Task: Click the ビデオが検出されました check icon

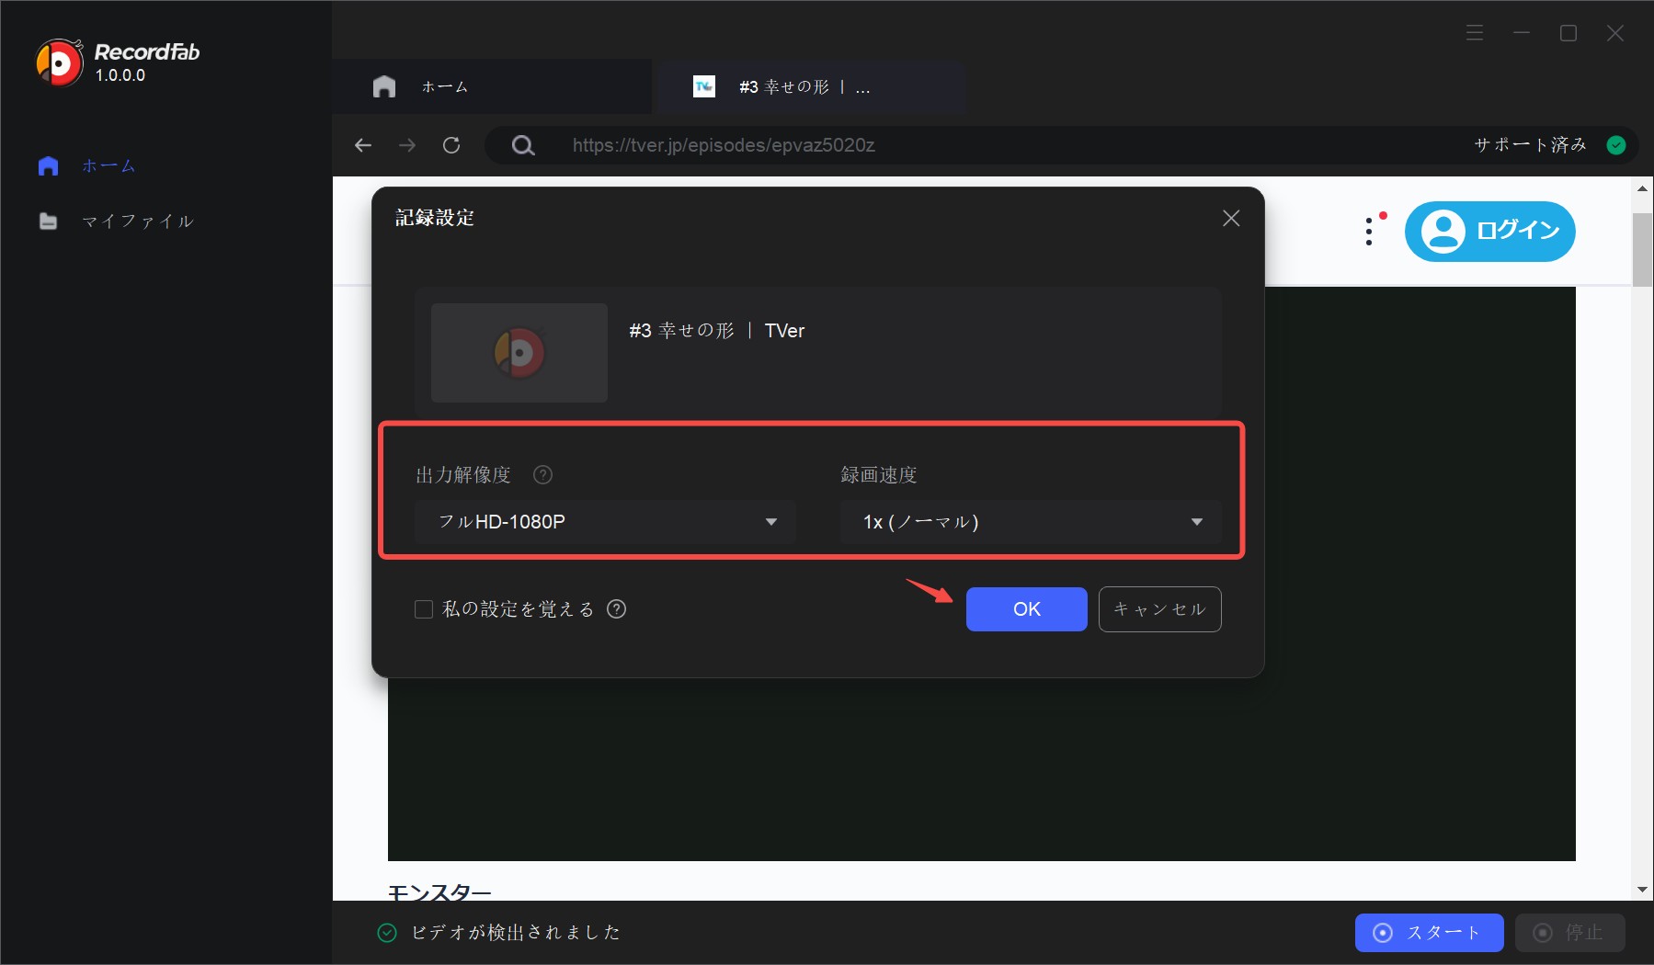Action: pyautogui.click(x=387, y=933)
